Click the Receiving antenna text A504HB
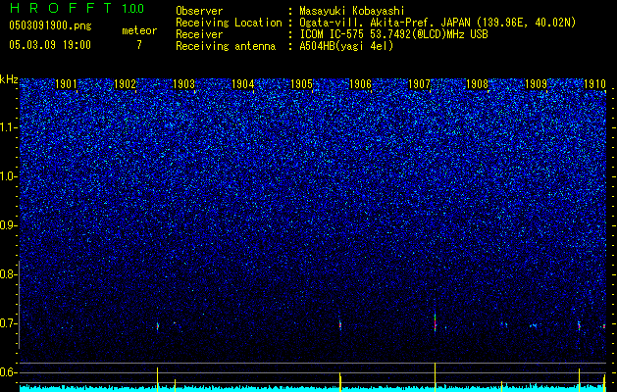617x392 pixels. [x=317, y=46]
